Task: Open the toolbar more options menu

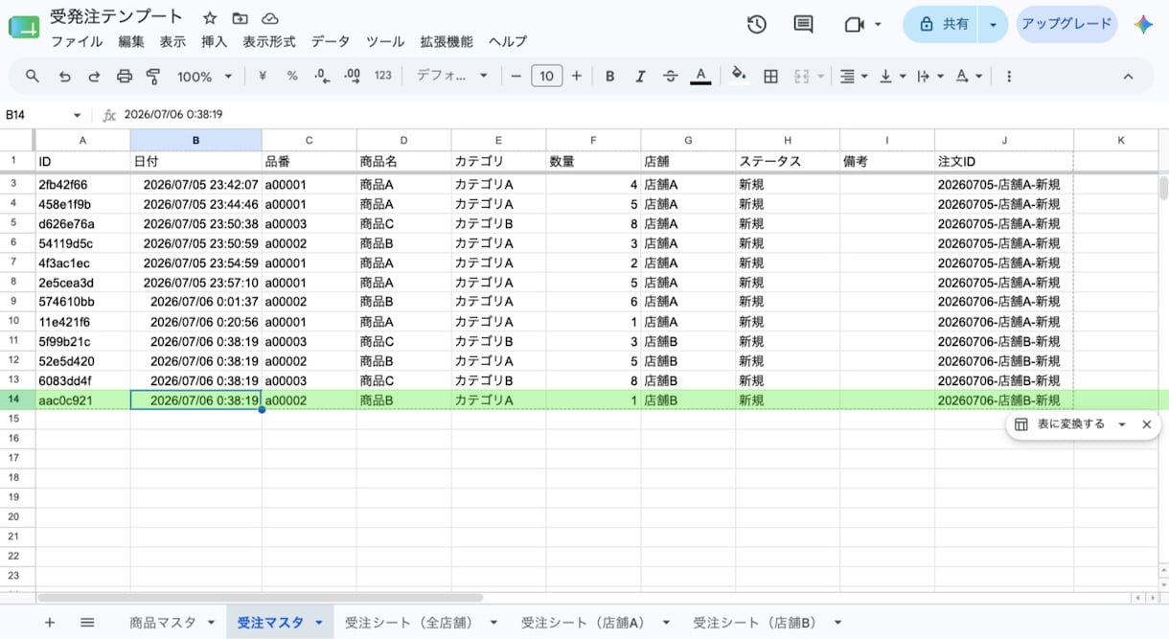Action: [x=1009, y=76]
